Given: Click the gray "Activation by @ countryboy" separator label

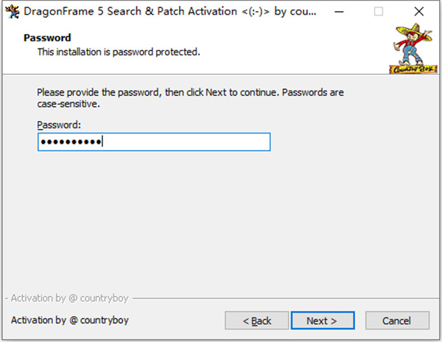Looking at the screenshot, I should (69, 298).
